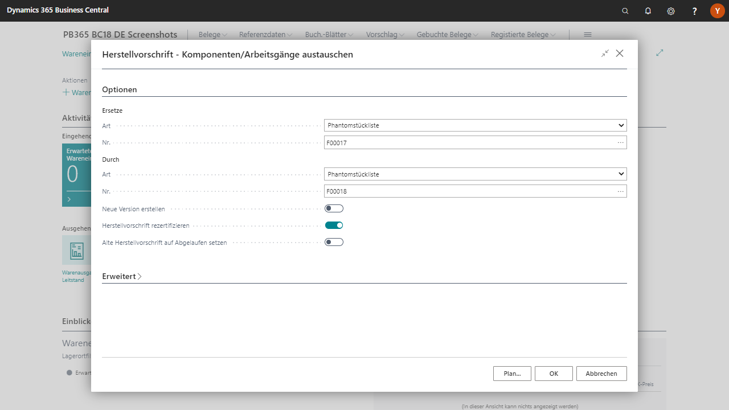729x410 pixels.
Task: Open the Referenzdaten menu
Action: (265, 35)
